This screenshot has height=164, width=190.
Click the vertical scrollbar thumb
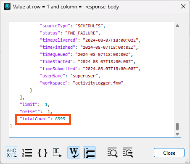[177, 127]
